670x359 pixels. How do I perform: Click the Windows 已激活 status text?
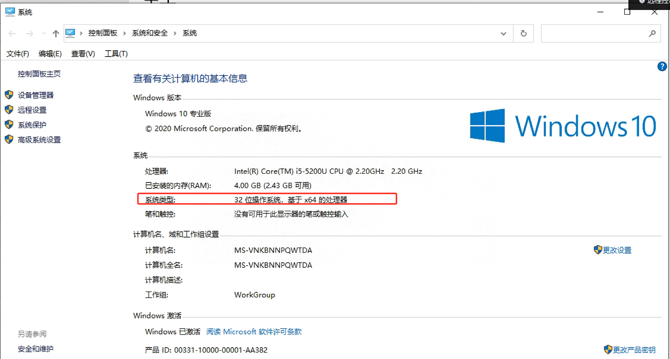pyautogui.click(x=173, y=332)
